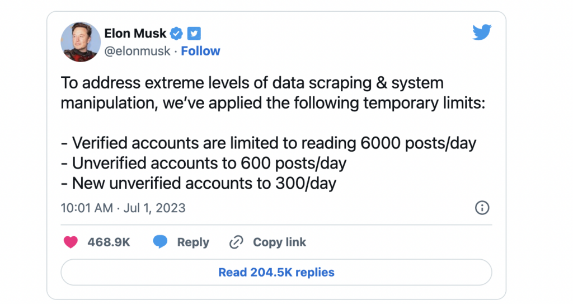Open Read 204.5K replies button
The image size is (573, 304).
pyautogui.click(x=276, y=273)
